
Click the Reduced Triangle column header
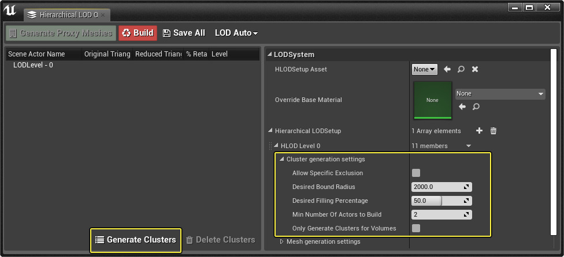[x=158, y=54]
